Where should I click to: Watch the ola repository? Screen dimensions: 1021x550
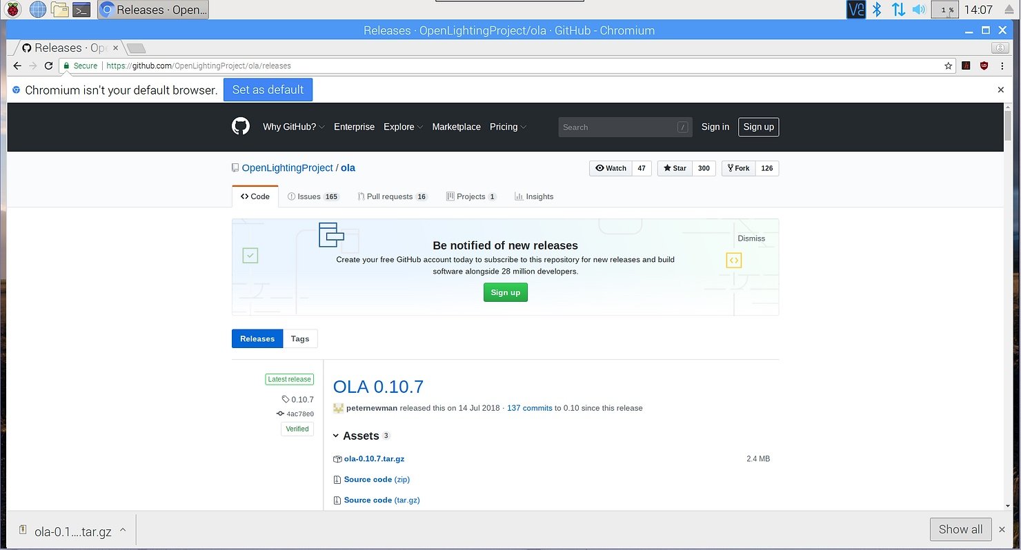coord(610,167)
